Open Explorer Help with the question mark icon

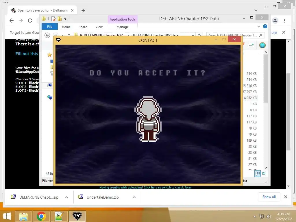pos(265,26)
